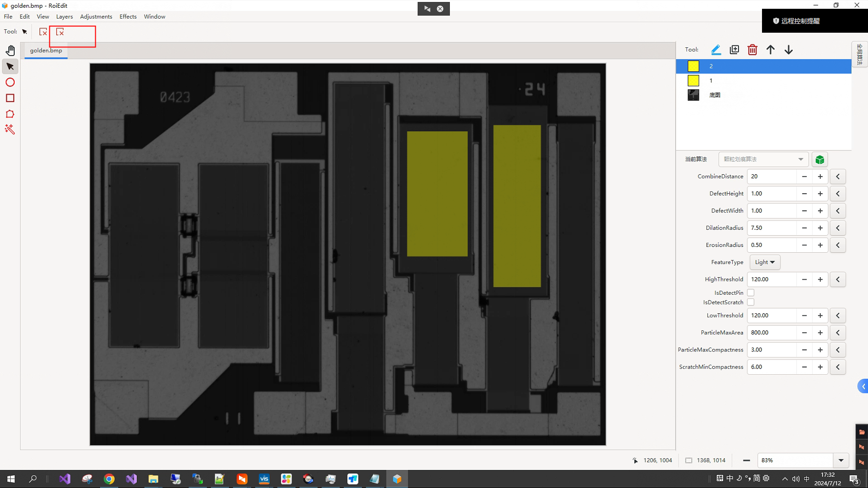Click the arrow button beside ScratchMinCompactness

point(838,367)
